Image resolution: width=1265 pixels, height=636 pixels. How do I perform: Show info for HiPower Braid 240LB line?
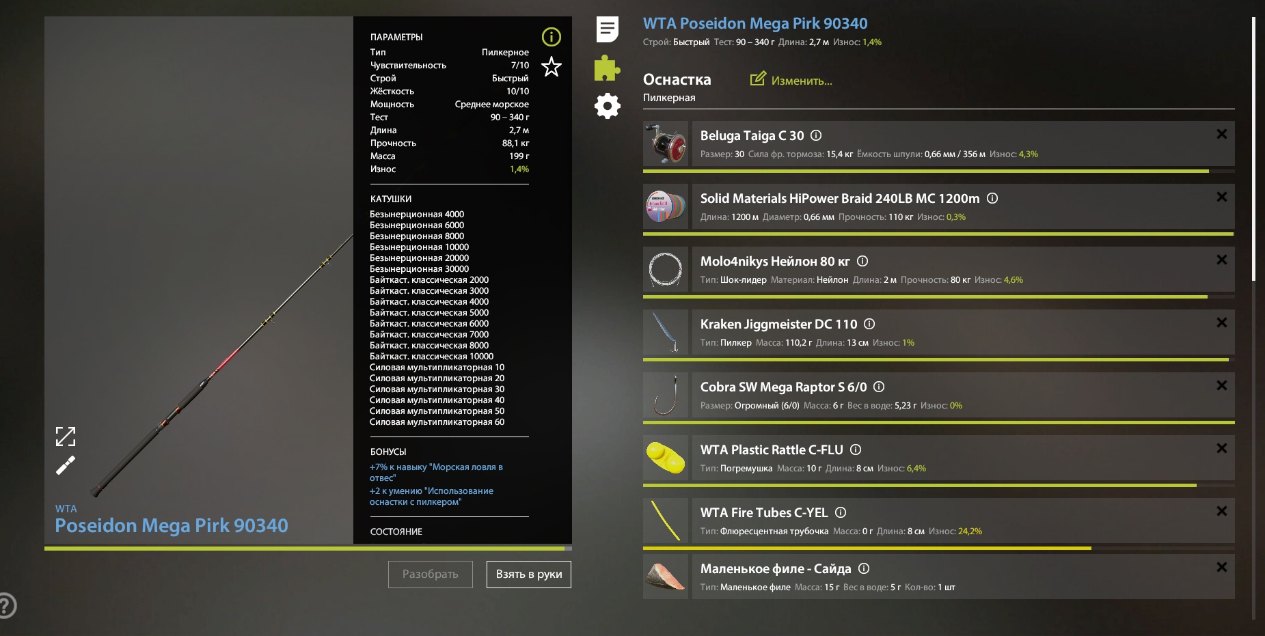[x=992, y=198]
